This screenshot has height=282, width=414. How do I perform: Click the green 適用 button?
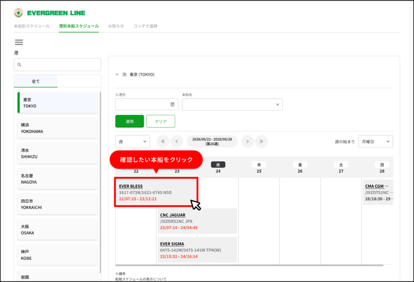(x=130, y=122)
